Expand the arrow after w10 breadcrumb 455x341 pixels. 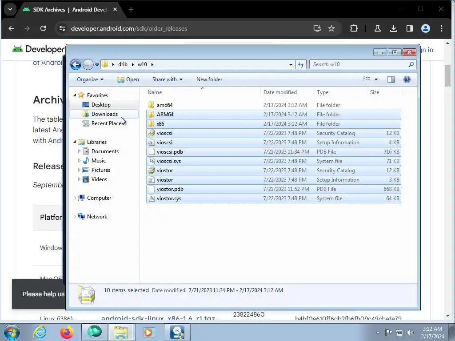point(152,64)
